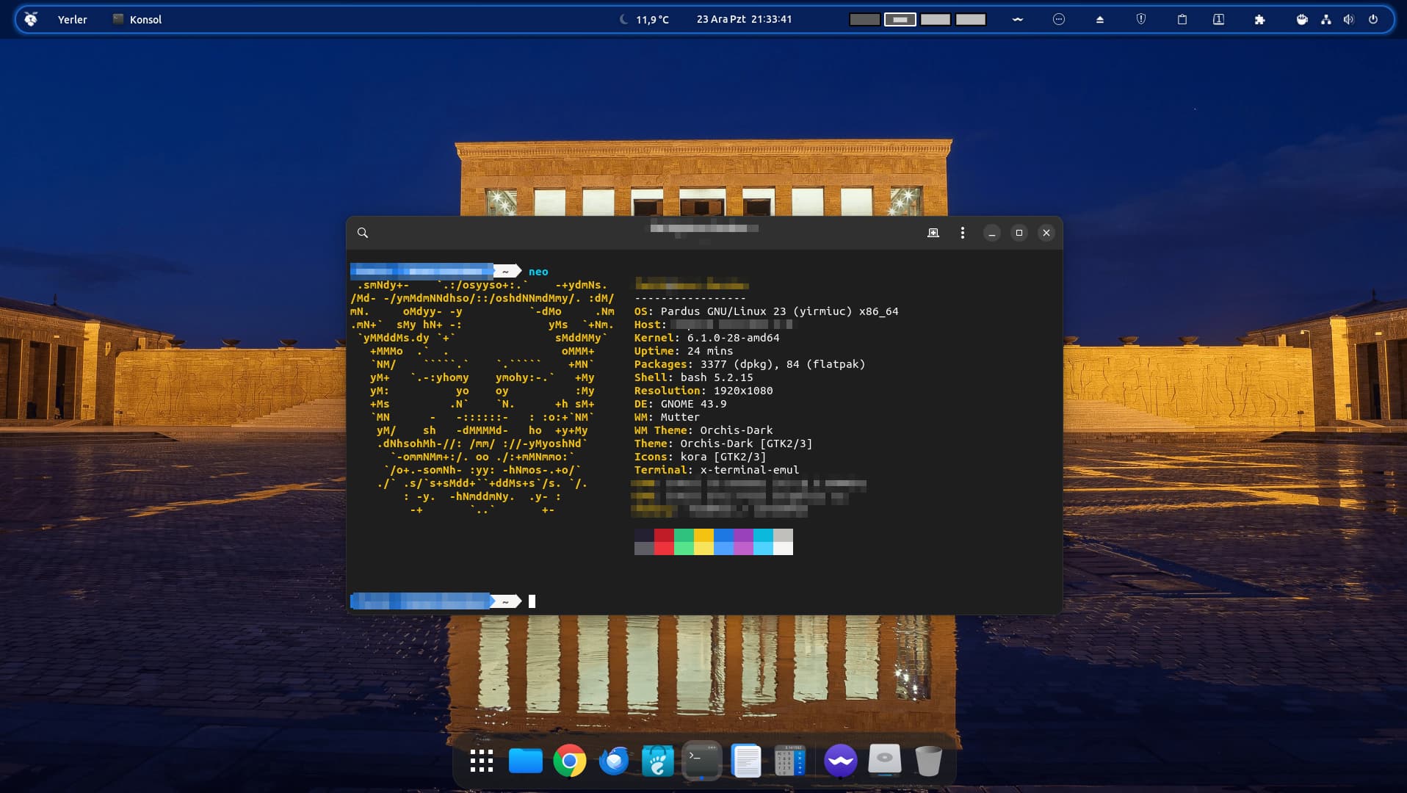The height and width of the screenshot is (793, 1407).
Task: Click the 'Resolution: 1920x1080' line
Action: (x=703, y=391)
